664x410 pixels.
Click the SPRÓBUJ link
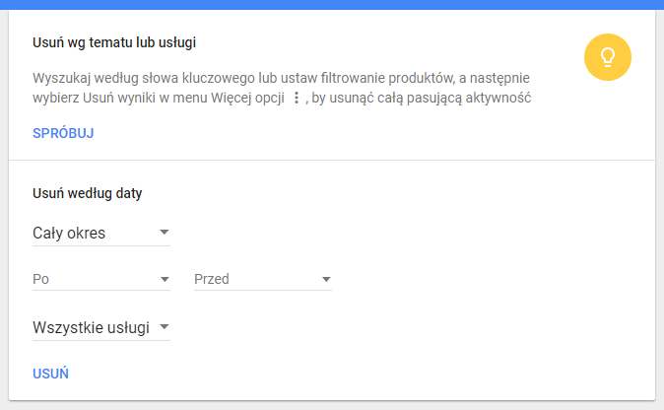(x=63, y=133)
